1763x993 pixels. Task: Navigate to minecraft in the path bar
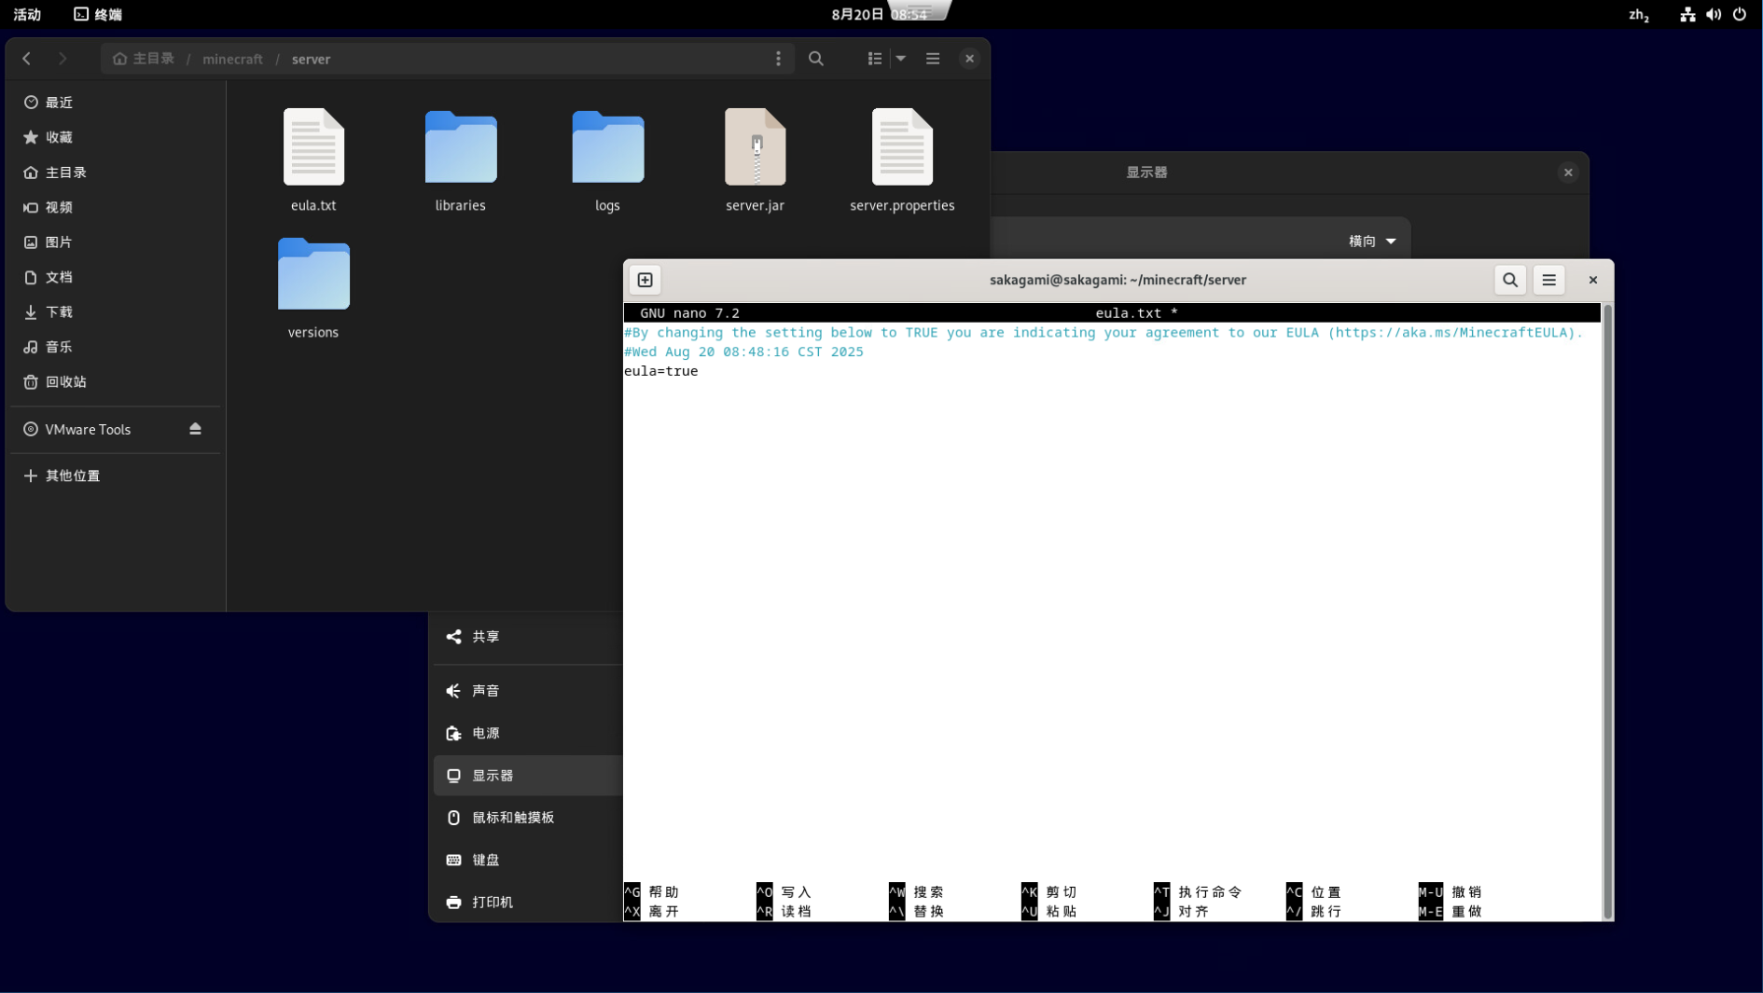click(232, 59)
